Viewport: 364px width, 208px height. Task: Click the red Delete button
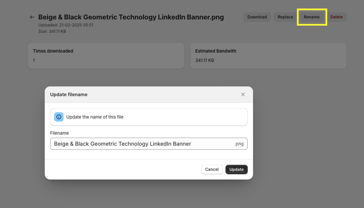336,17
